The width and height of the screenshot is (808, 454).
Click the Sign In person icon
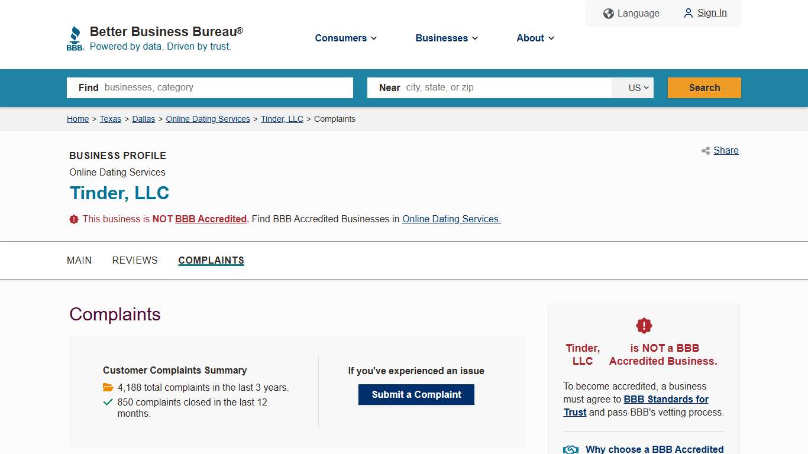click(x=688, y=13)
